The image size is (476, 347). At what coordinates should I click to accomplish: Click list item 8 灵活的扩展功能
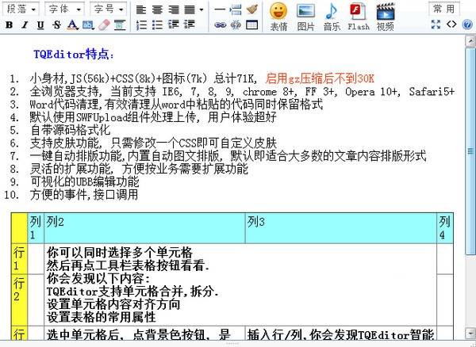click(139, 169)
